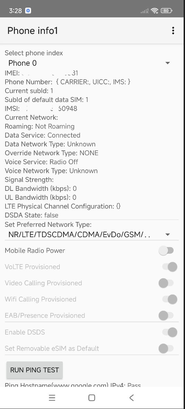Click the RUN PING TEST button
This screenshot has height=409, width=185.
[x=35, y=370]
